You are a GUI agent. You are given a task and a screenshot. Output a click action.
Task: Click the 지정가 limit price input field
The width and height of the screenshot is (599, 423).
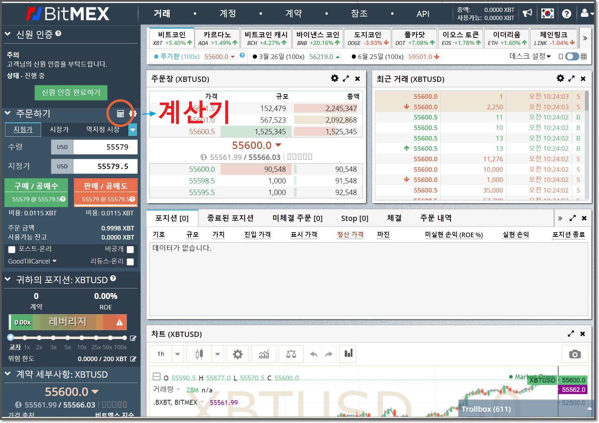(105, 167)
